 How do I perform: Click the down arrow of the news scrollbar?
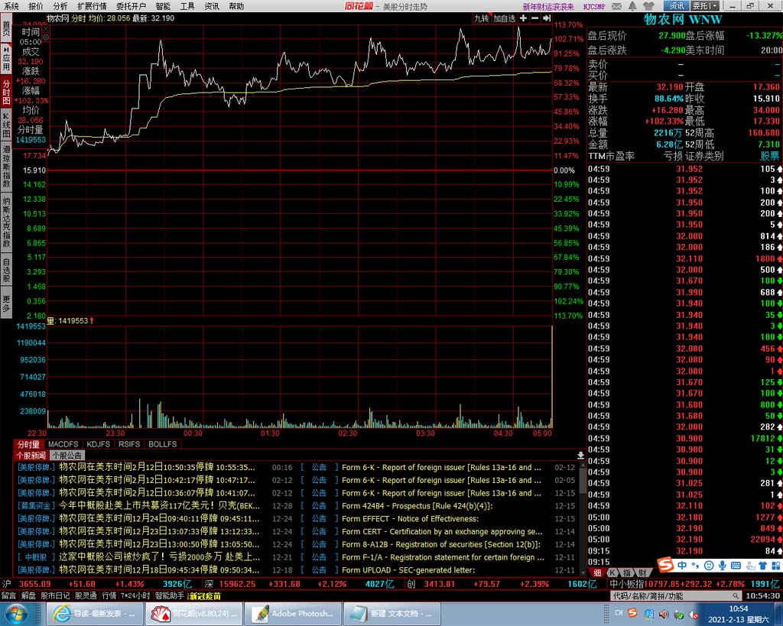coord(582,572)
